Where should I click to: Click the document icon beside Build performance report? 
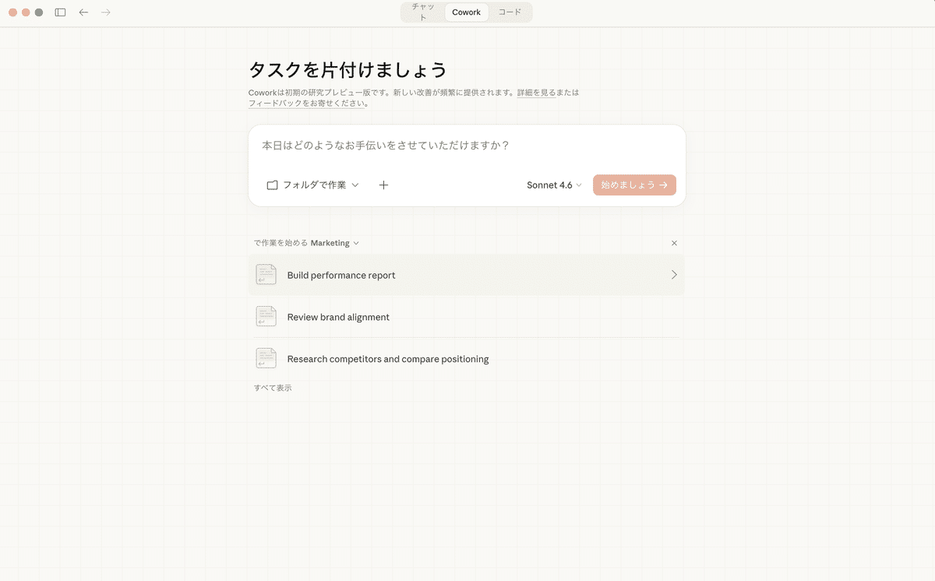[266, 275]
